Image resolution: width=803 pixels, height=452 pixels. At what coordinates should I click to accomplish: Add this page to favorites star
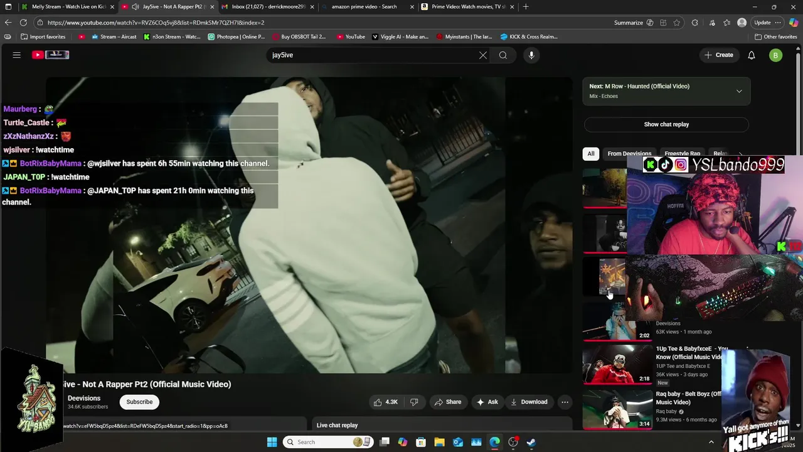click(677, 23)
